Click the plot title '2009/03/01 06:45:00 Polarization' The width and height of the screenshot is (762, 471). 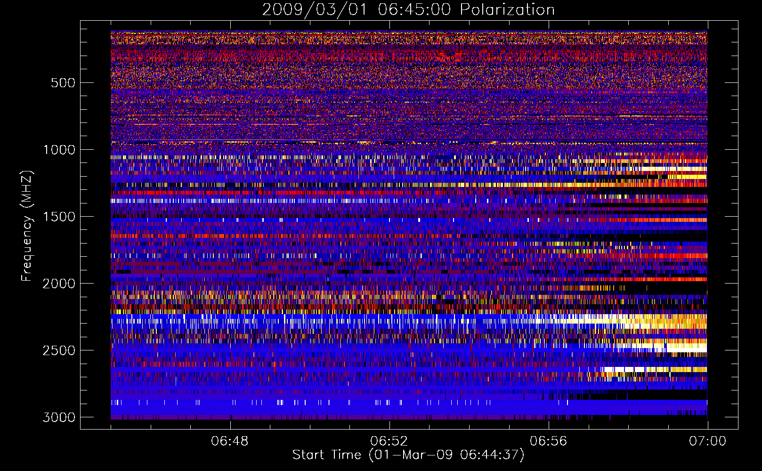pos(408,10)
